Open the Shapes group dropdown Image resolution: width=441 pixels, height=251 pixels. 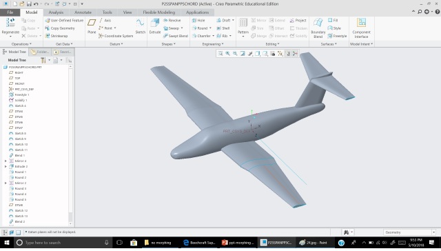168,44
